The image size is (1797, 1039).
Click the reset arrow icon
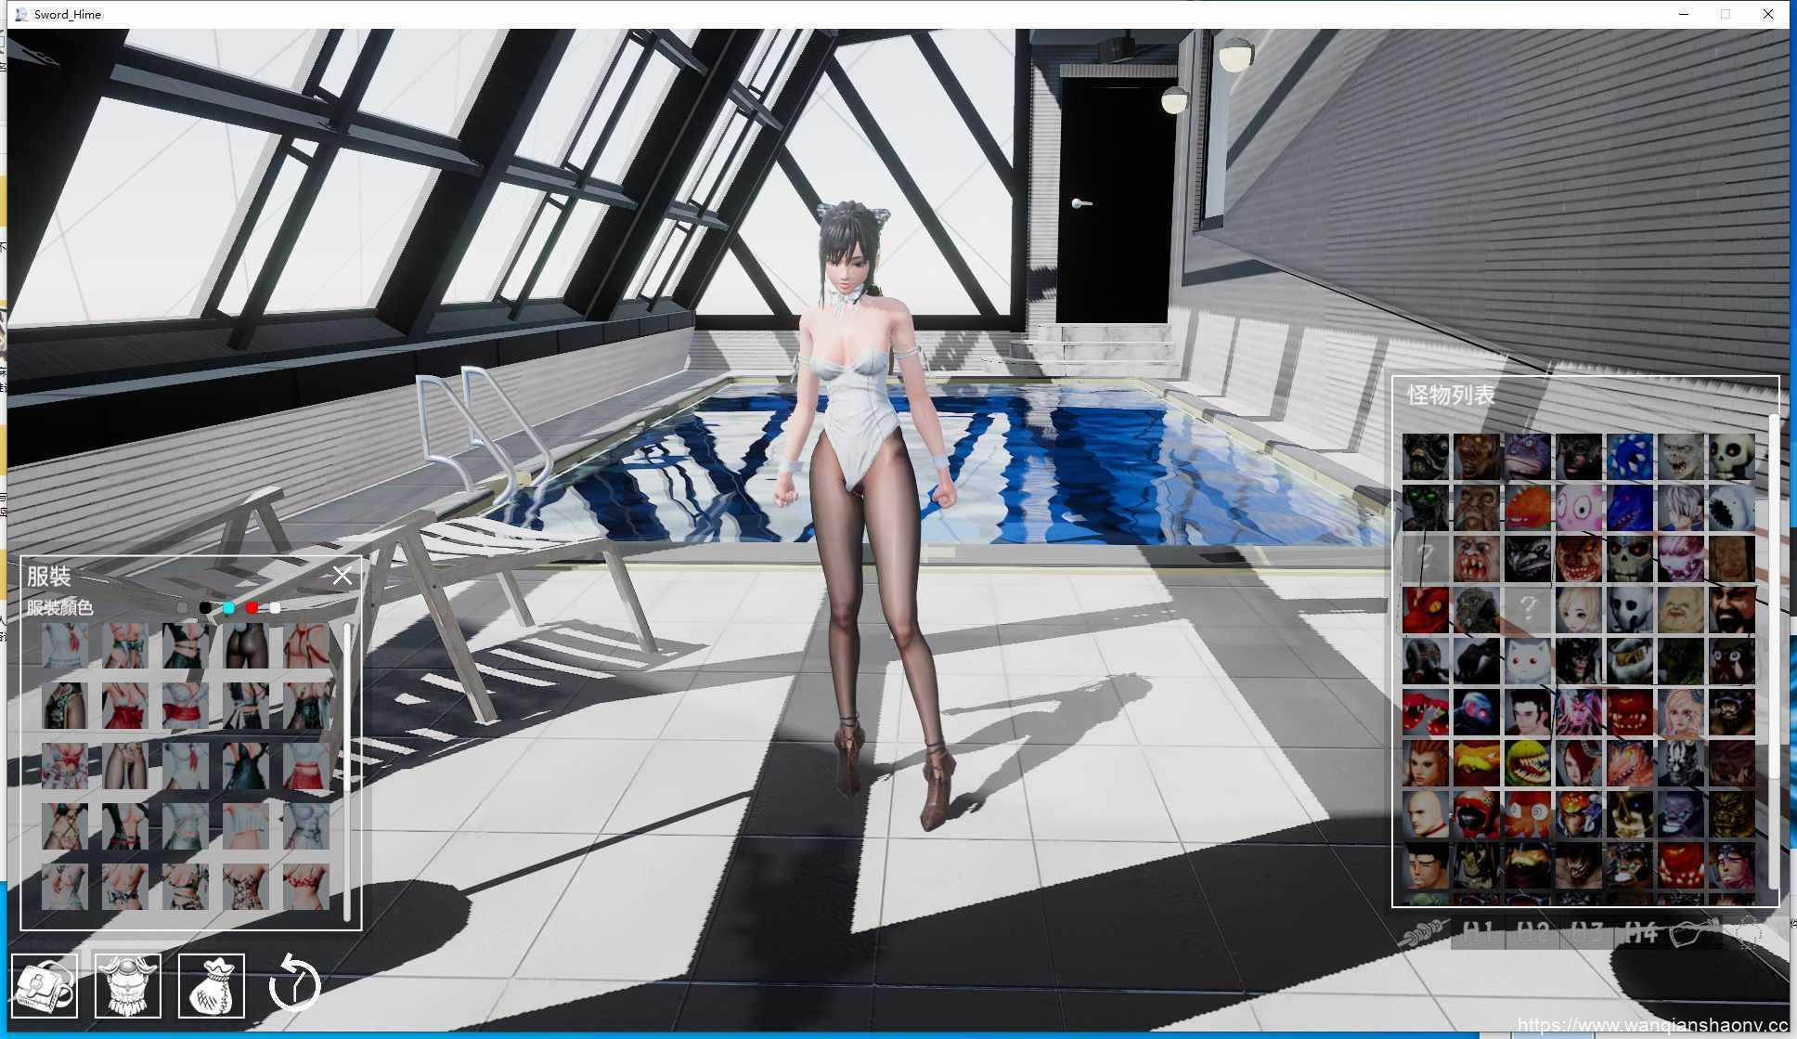click(295, 984)
